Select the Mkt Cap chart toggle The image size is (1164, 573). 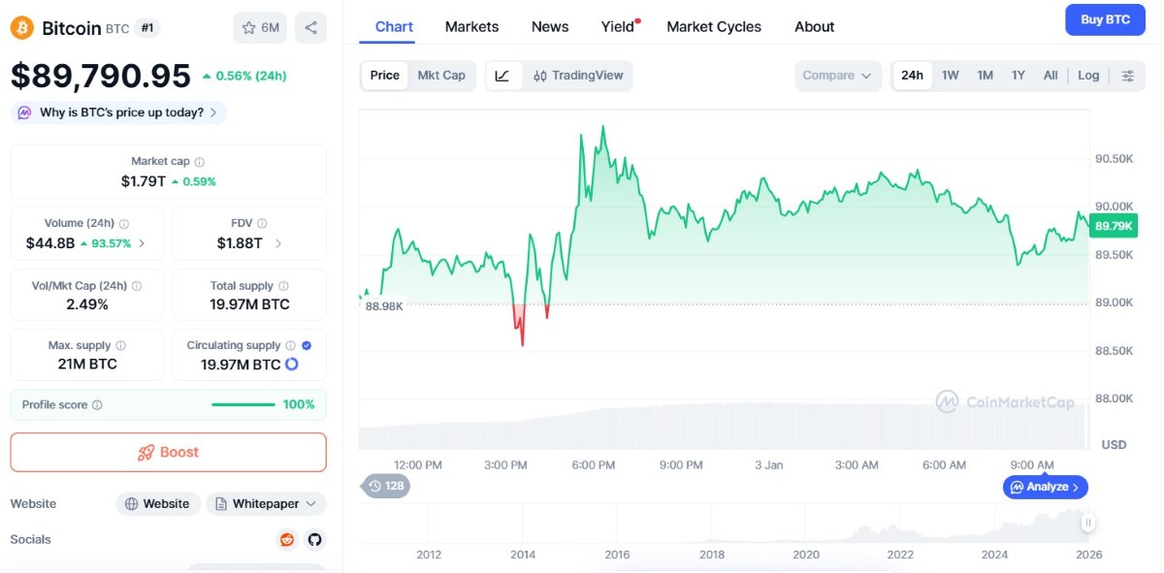(441, 76)
